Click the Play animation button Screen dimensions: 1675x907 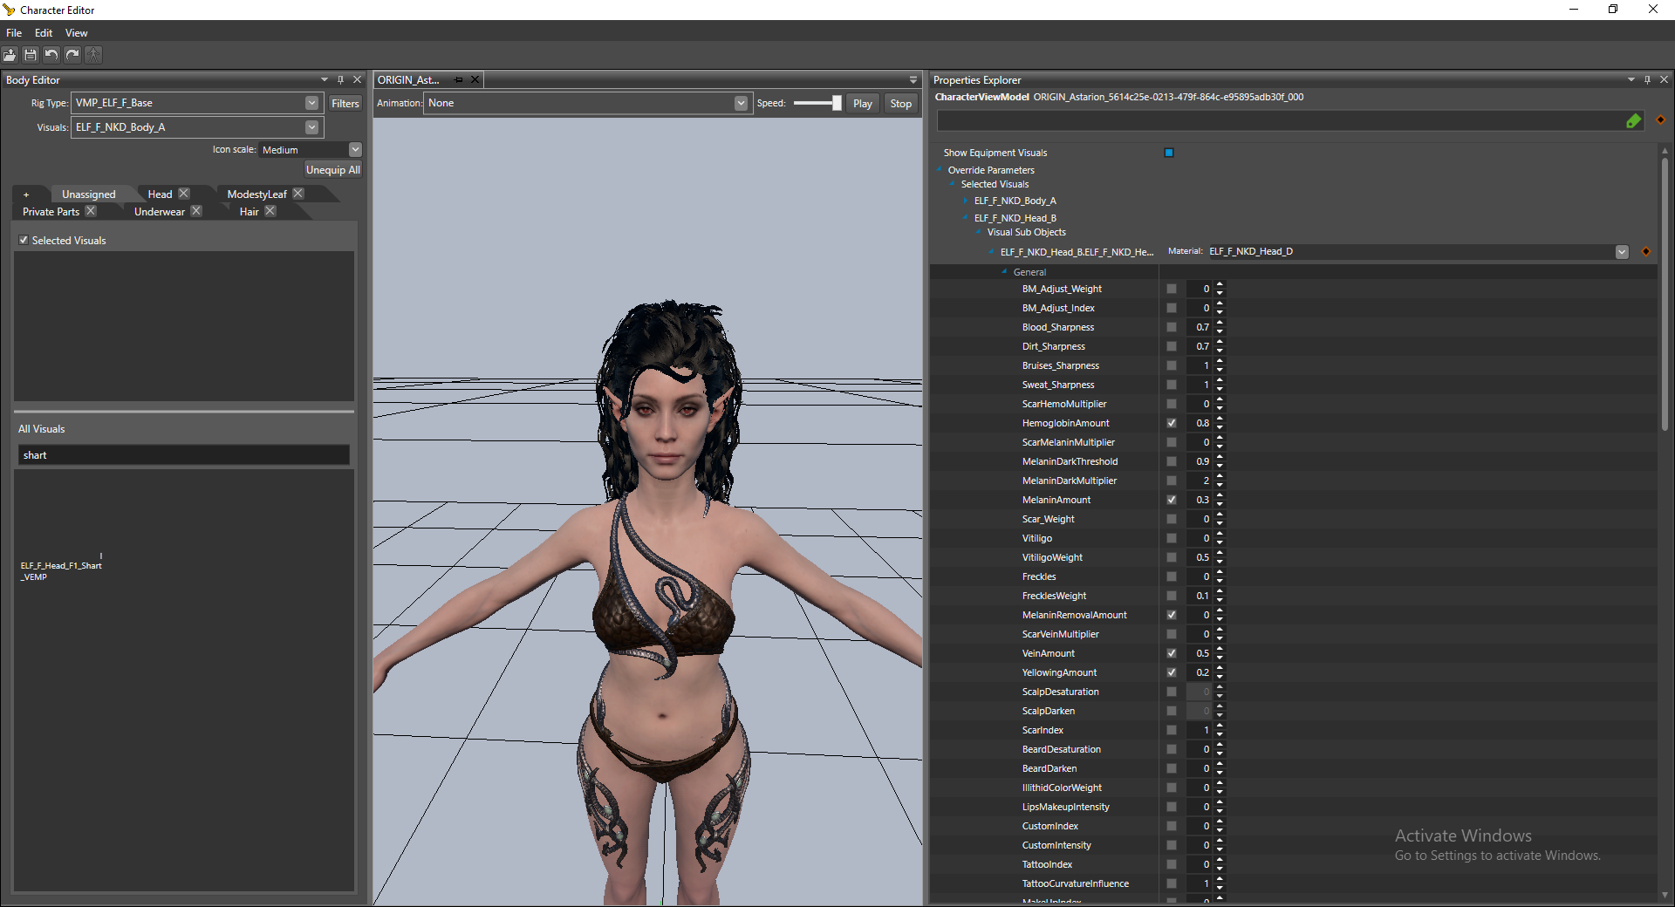[863, 104]
